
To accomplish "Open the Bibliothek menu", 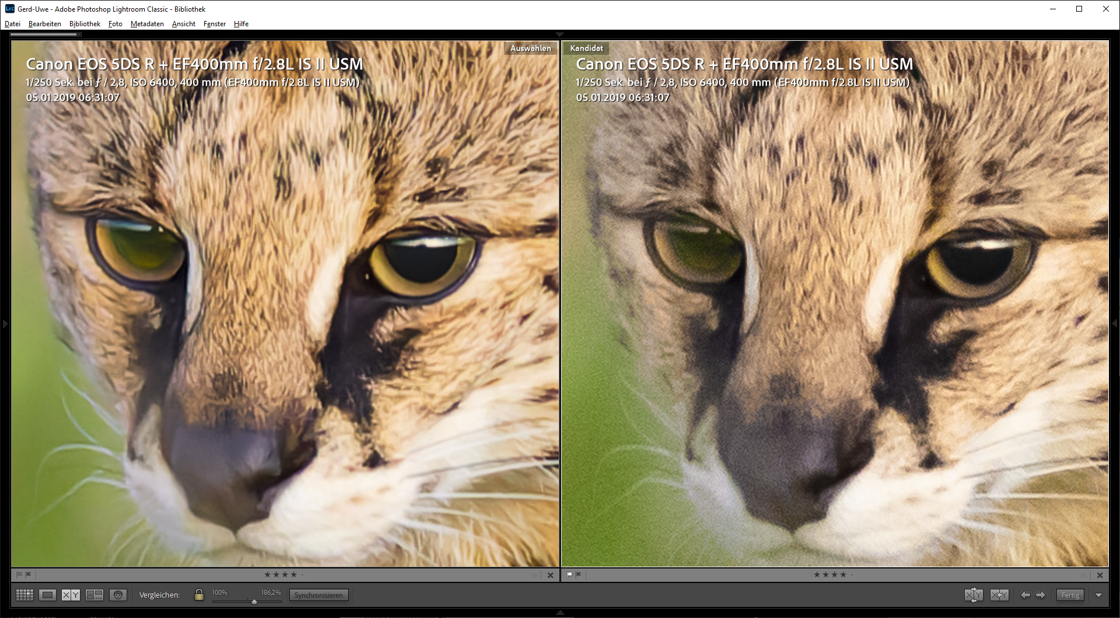I will point(85,24).
